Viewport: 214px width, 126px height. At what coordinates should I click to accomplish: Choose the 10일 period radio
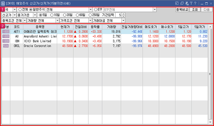click(52, 15)
